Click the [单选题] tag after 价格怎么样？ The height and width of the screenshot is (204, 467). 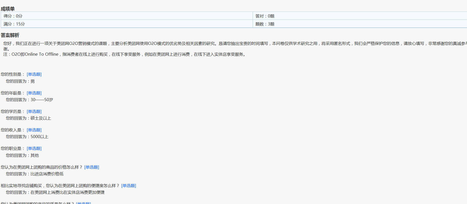tap(92, 167)
